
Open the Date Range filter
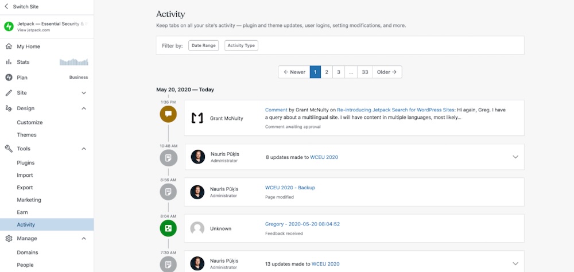tap(204, 46)
